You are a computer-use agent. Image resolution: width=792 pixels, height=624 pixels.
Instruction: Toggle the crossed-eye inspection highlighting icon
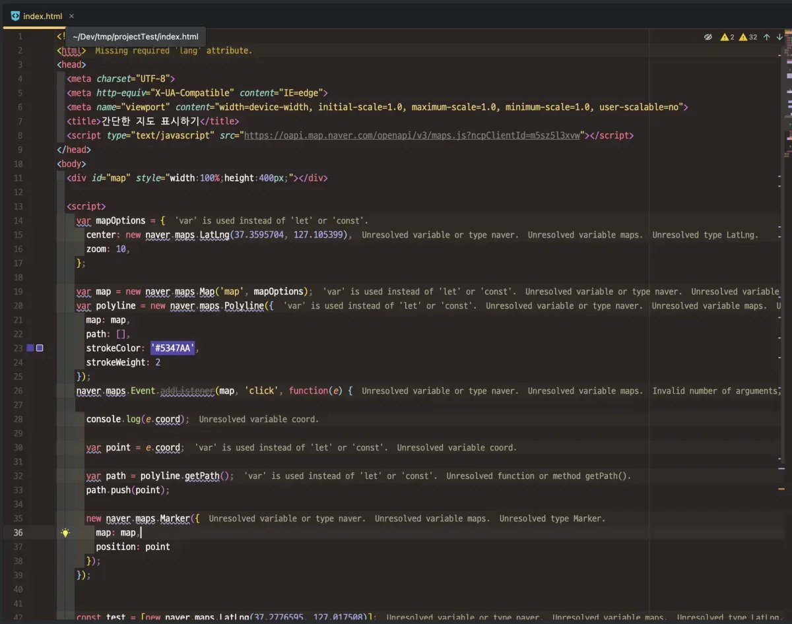pos(708,38)
